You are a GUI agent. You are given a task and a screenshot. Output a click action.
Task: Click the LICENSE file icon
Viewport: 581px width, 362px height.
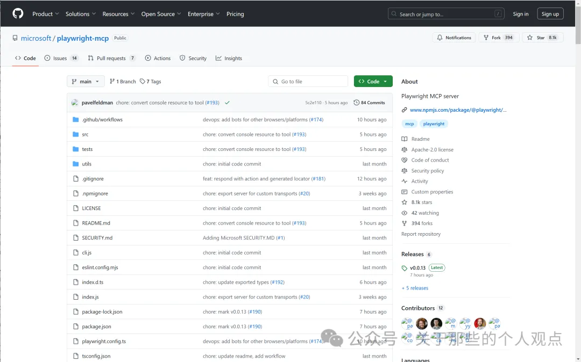[x=76, y=208]
